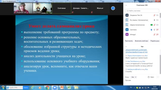161x90 pixels.
Task: Open Windows Start menu orb
Action: click(3, 88)
